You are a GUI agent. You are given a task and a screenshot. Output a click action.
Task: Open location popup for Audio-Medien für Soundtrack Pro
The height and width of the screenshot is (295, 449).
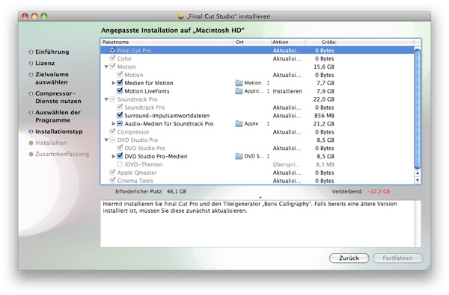[268, 124]
